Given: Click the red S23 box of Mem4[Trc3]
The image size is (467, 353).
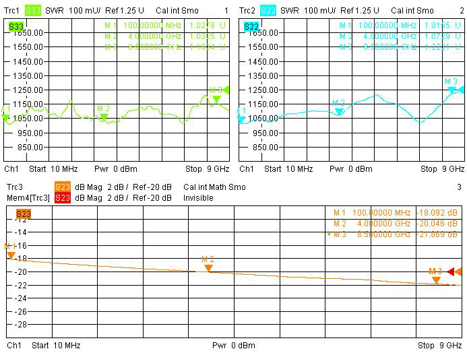Looking at the screenshot, I should coord(62,198).
